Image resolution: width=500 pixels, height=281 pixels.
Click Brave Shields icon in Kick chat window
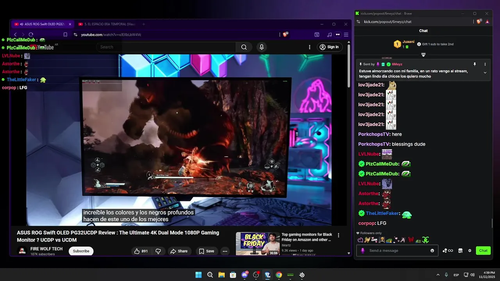pos(479,21)
